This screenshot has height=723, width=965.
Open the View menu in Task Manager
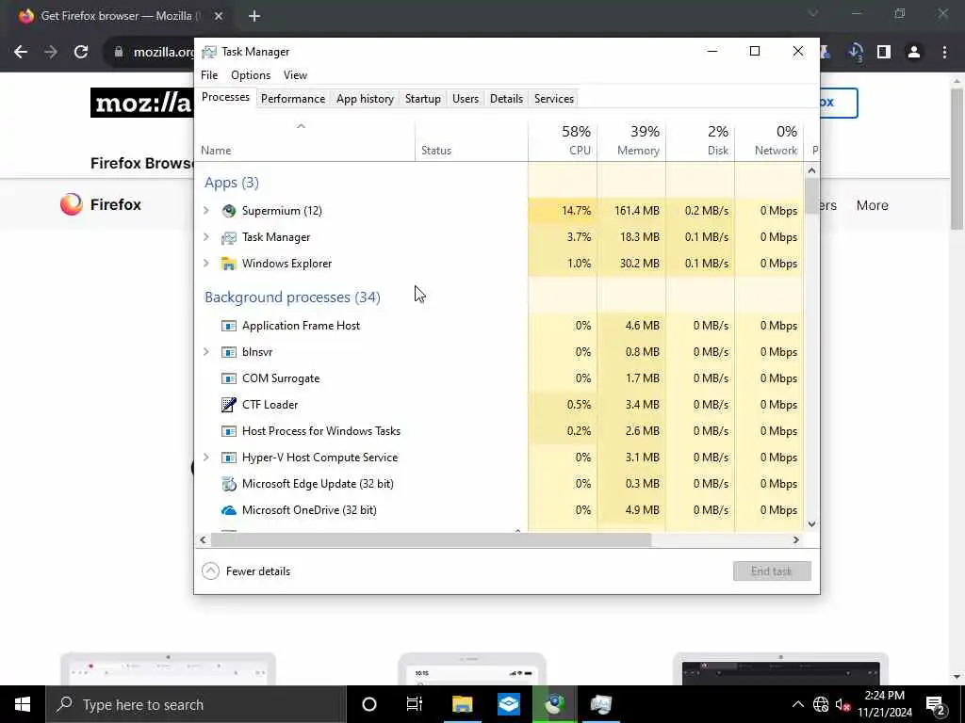295,75
